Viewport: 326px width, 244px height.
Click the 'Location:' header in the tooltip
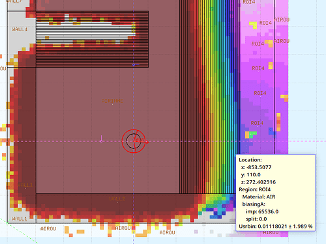click(250, 160)
